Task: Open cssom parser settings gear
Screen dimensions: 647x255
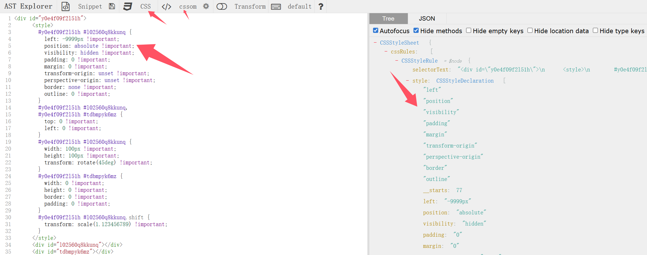Action: tap(206, 6)
